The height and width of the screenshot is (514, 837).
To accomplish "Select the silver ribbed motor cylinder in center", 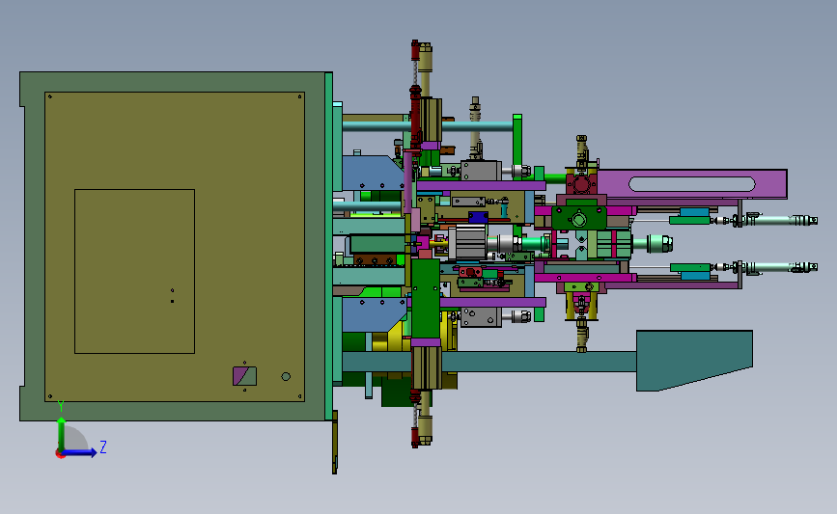I will [x=467, y=242].
